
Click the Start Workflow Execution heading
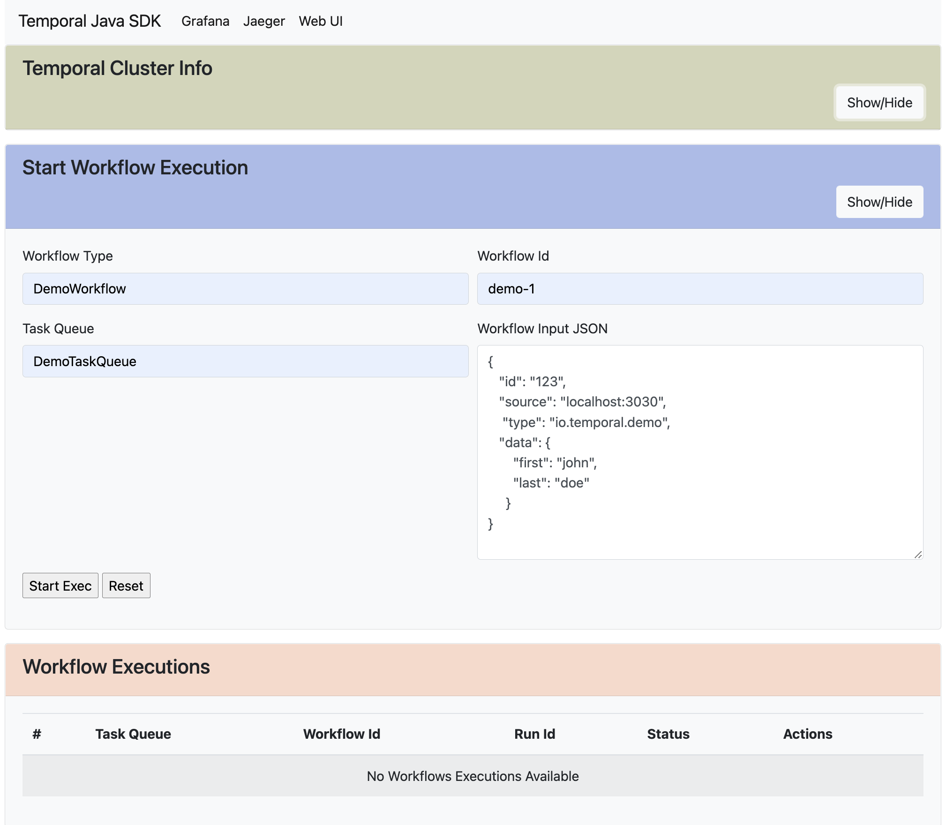click(x=135, y=168)
